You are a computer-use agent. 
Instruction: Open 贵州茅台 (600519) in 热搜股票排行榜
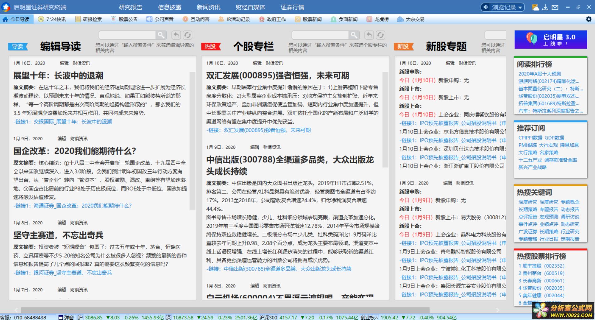[541, 273]
